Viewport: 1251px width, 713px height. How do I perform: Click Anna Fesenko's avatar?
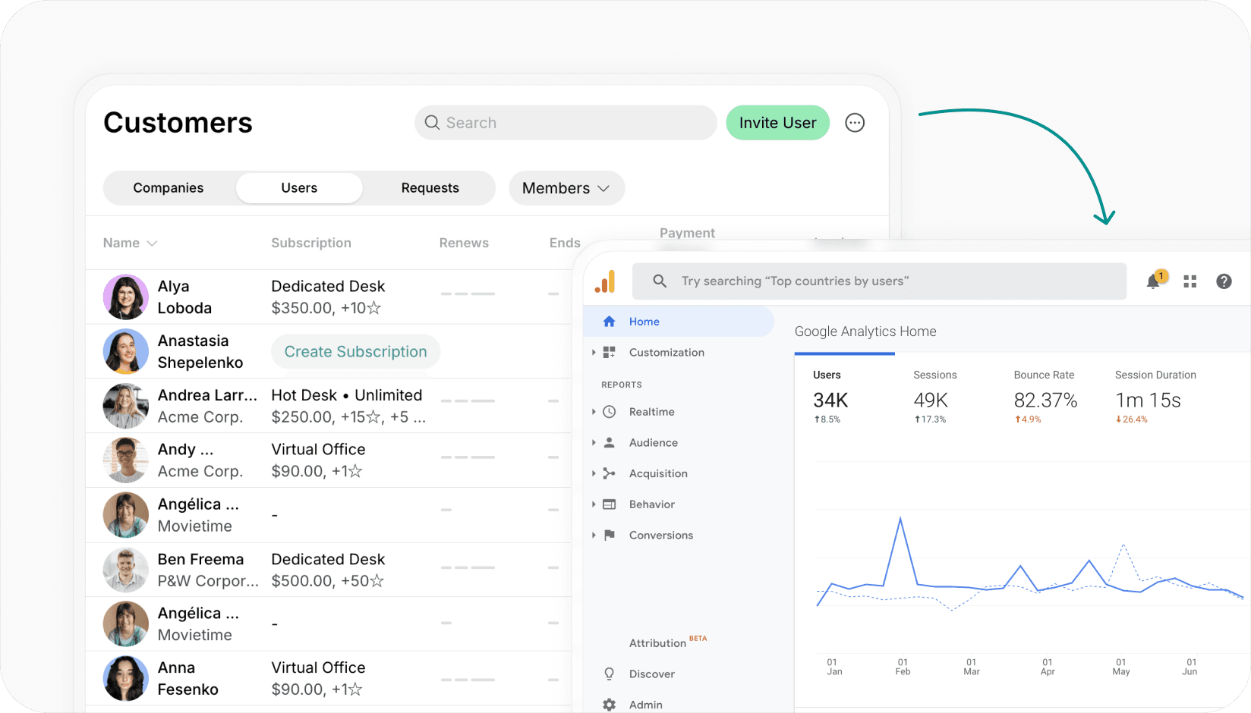[126, 678]
